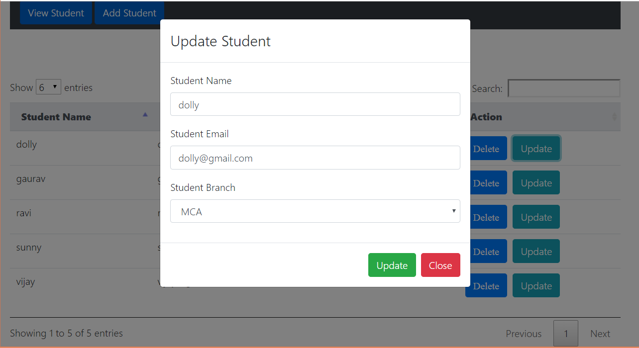
Task: Click the Student Email field with dolly@gmail.com
Action: [x=315, y=158]
